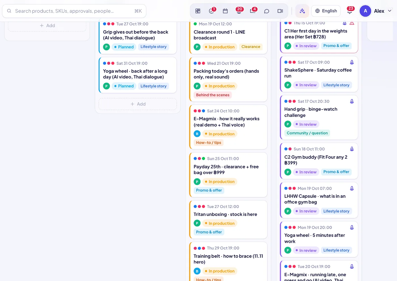
Task: Expand the Alex account menu chevron
Action: coord(390,11)
